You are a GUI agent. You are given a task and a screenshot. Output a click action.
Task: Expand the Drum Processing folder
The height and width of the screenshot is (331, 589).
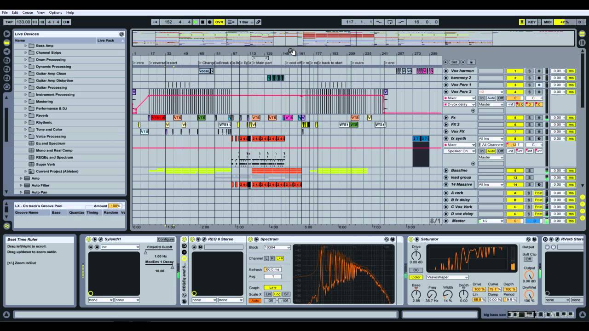click(26, 59)
